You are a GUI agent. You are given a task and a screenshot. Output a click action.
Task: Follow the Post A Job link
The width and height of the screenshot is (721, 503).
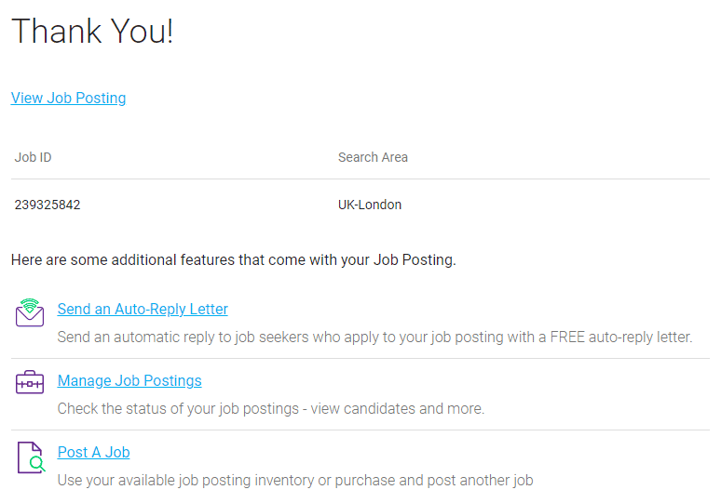click(x=93, y=453)
